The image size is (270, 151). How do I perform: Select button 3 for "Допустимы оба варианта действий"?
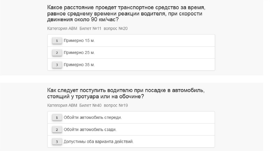click(x=57, y=142)
